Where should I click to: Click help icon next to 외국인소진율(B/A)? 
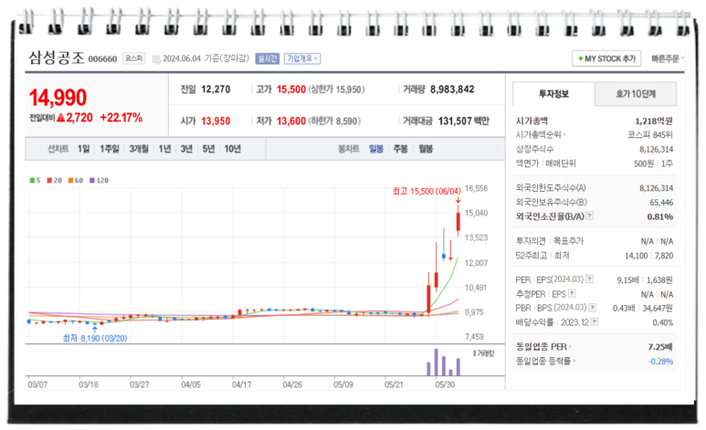590,216
